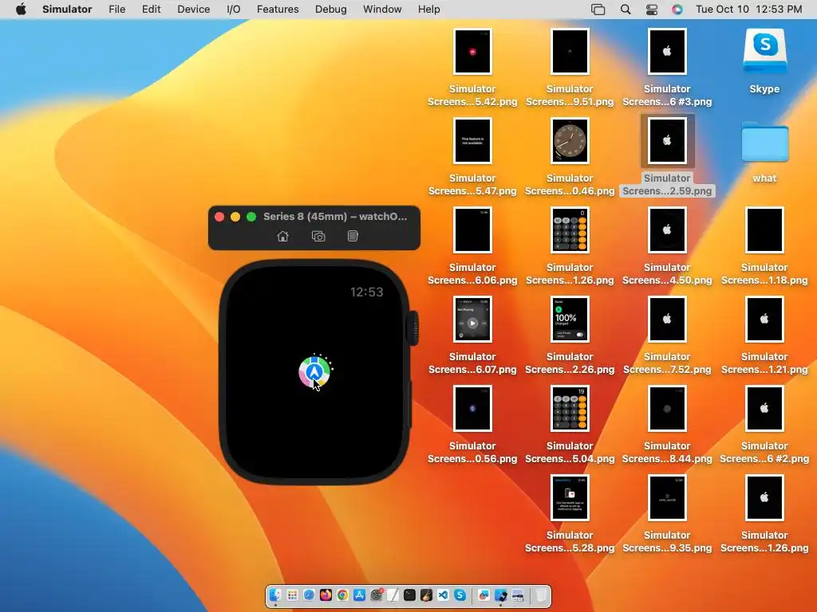Click the Digital Crown on the watch
Screen dimensions: 817x612
(414, 328)
